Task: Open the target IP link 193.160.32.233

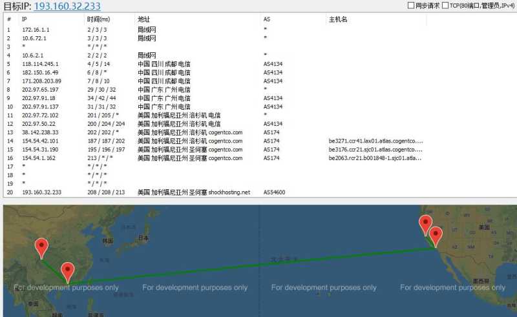Action: [67, 6]
